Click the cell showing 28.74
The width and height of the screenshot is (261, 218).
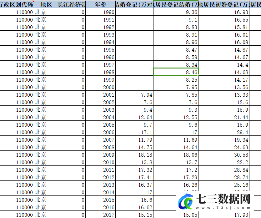click(224, 177)
